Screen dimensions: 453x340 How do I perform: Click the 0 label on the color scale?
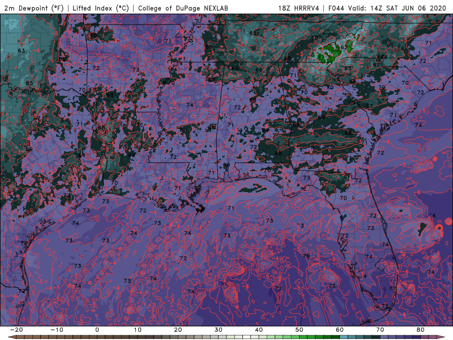[97, 330]
